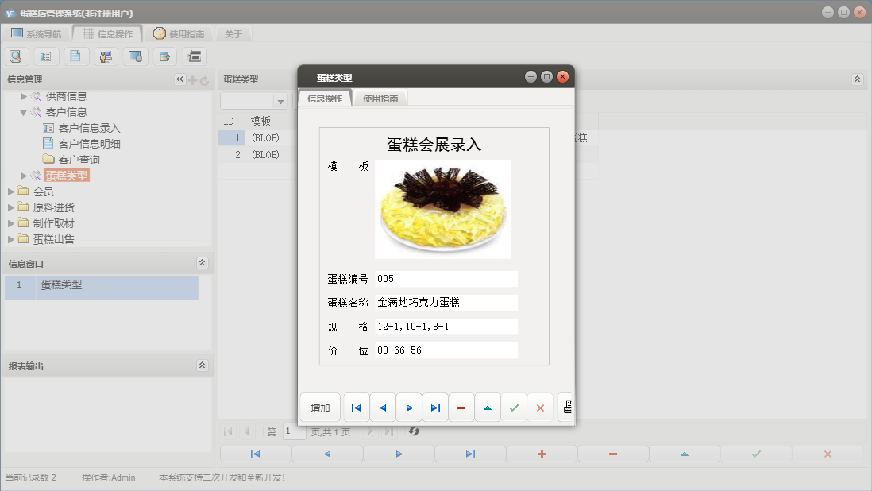Jump to the last record in the dialog
This screenshot has height=491, width=872.
435,407
